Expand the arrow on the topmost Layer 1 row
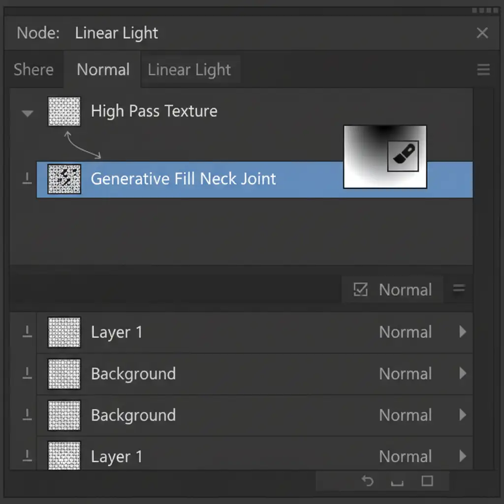 pos(462,332)
